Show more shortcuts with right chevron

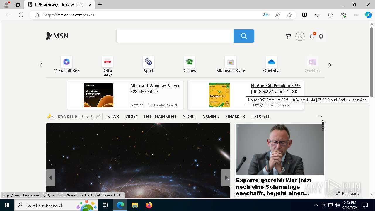tap(330, 65)
